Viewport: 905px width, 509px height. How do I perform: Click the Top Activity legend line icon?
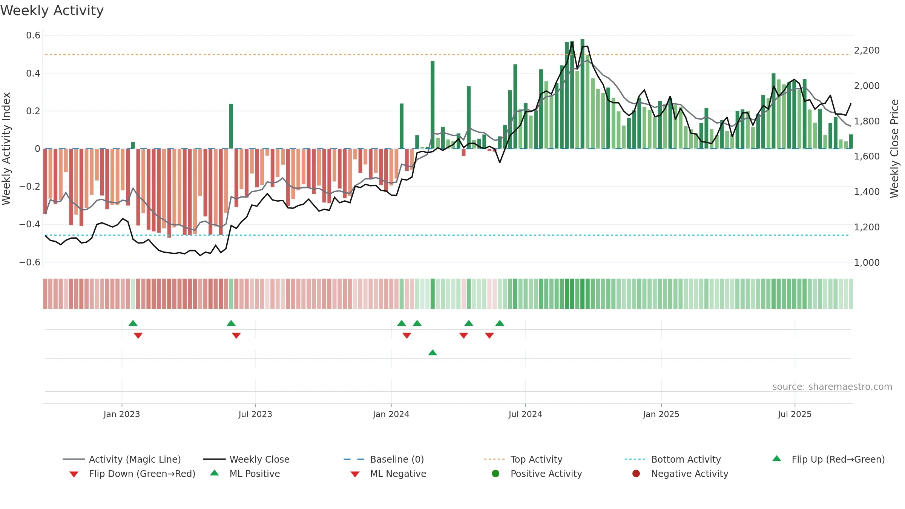(494, 459)
